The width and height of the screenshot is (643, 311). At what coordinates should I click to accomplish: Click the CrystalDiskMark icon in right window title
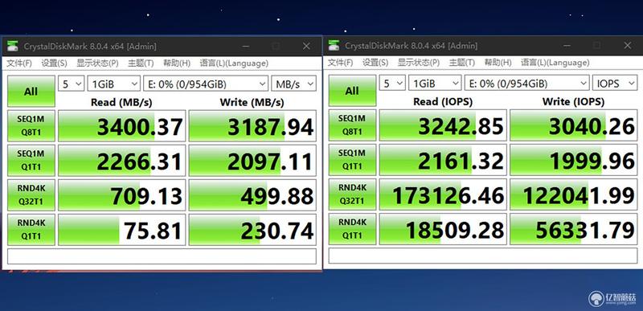click(334, 46)
